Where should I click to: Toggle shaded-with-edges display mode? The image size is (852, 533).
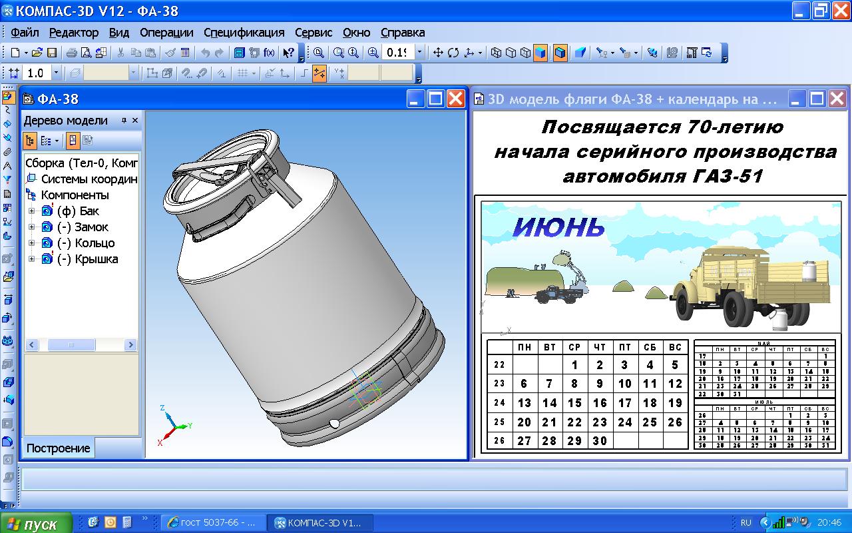[x=560, y=53]
